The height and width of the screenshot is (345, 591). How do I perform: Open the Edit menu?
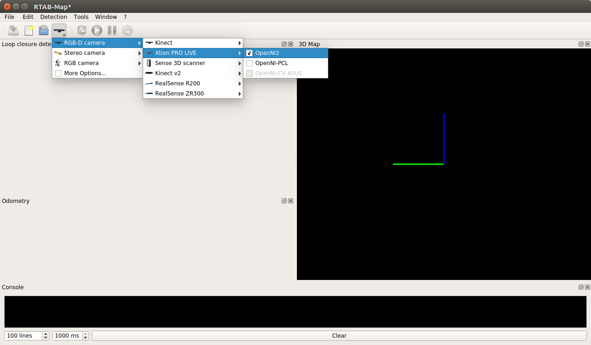point(28,17)
